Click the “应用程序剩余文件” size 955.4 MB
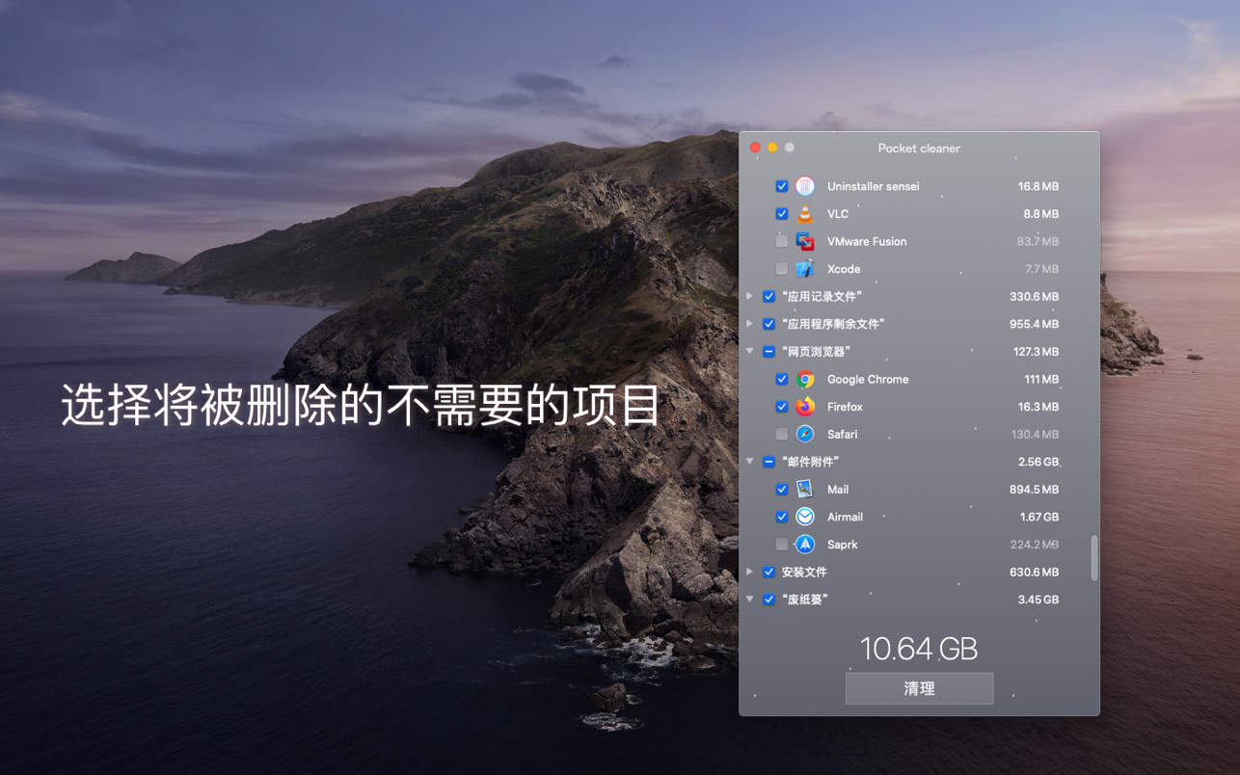Image resolution: width=1240 pixels, height=775 pixels. click(1034, 324)
